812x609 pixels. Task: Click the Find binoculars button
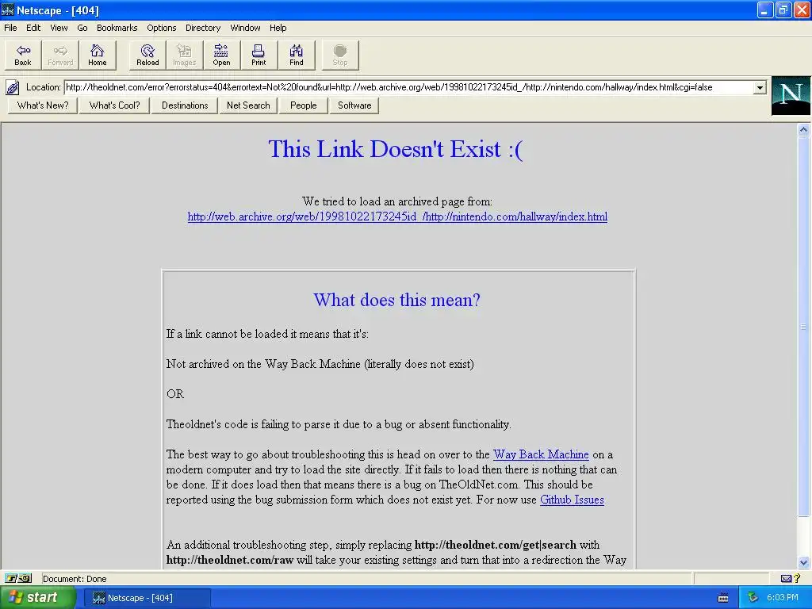[297, 55]
